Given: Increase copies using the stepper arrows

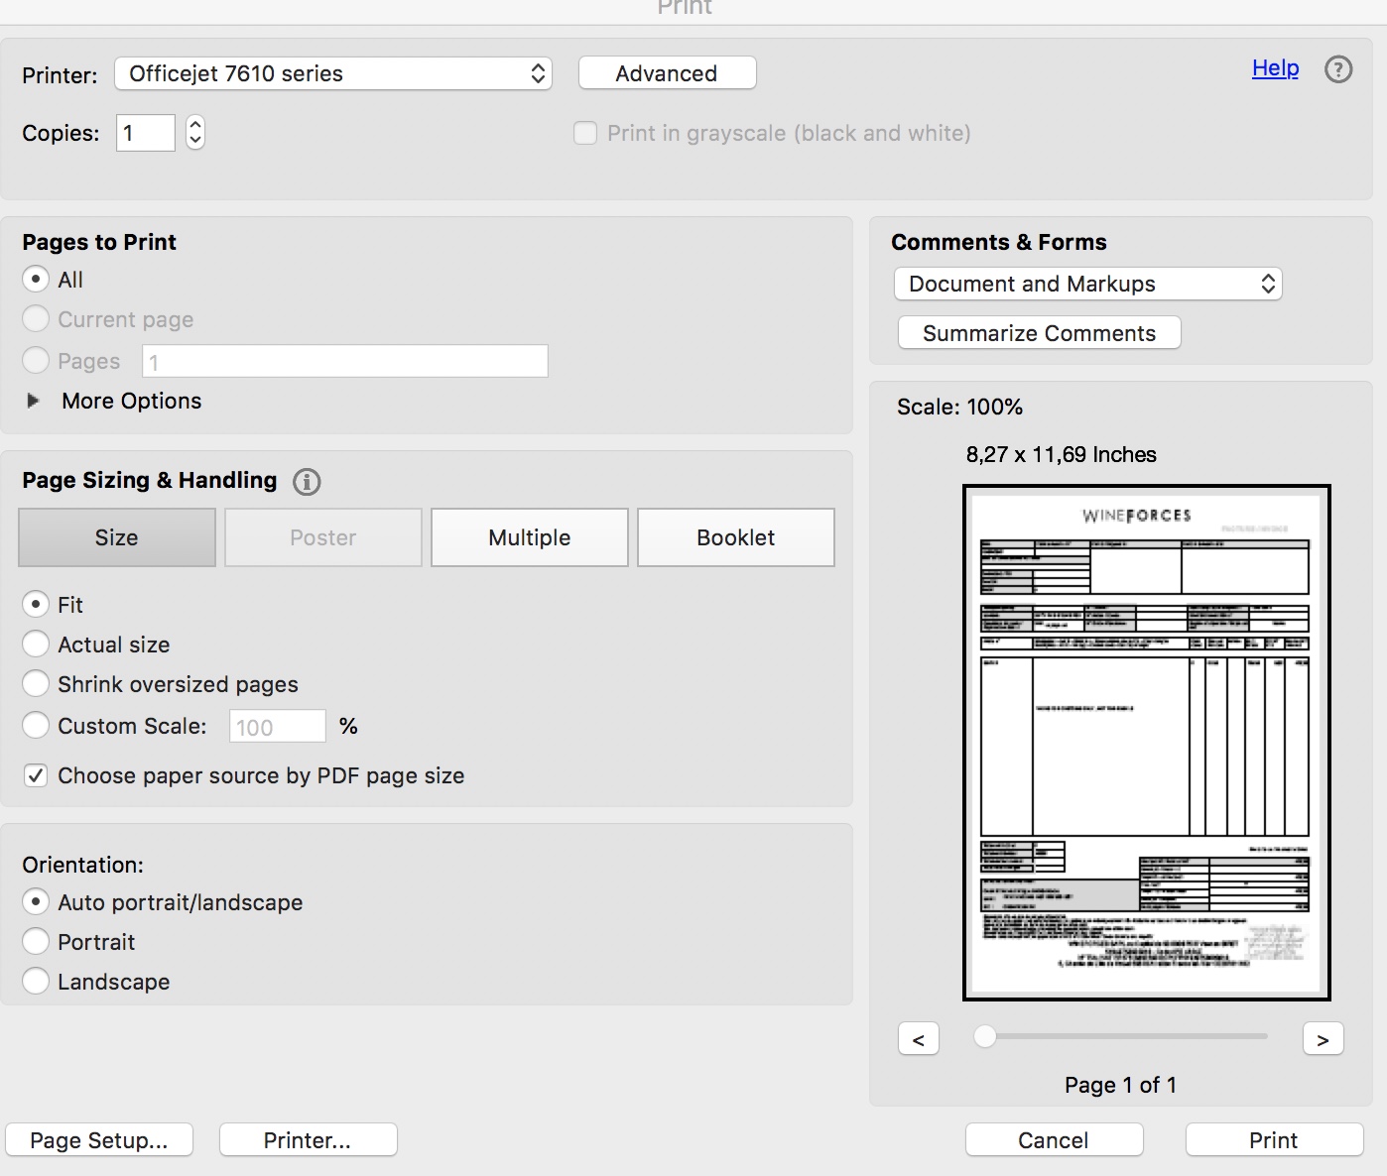Looking at the screenshot, I should (194, 125).
